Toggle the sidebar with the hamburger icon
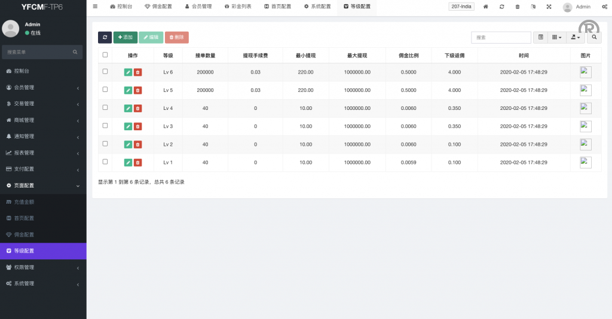Screen dimensions: 612x319 (x=95, y=6)
